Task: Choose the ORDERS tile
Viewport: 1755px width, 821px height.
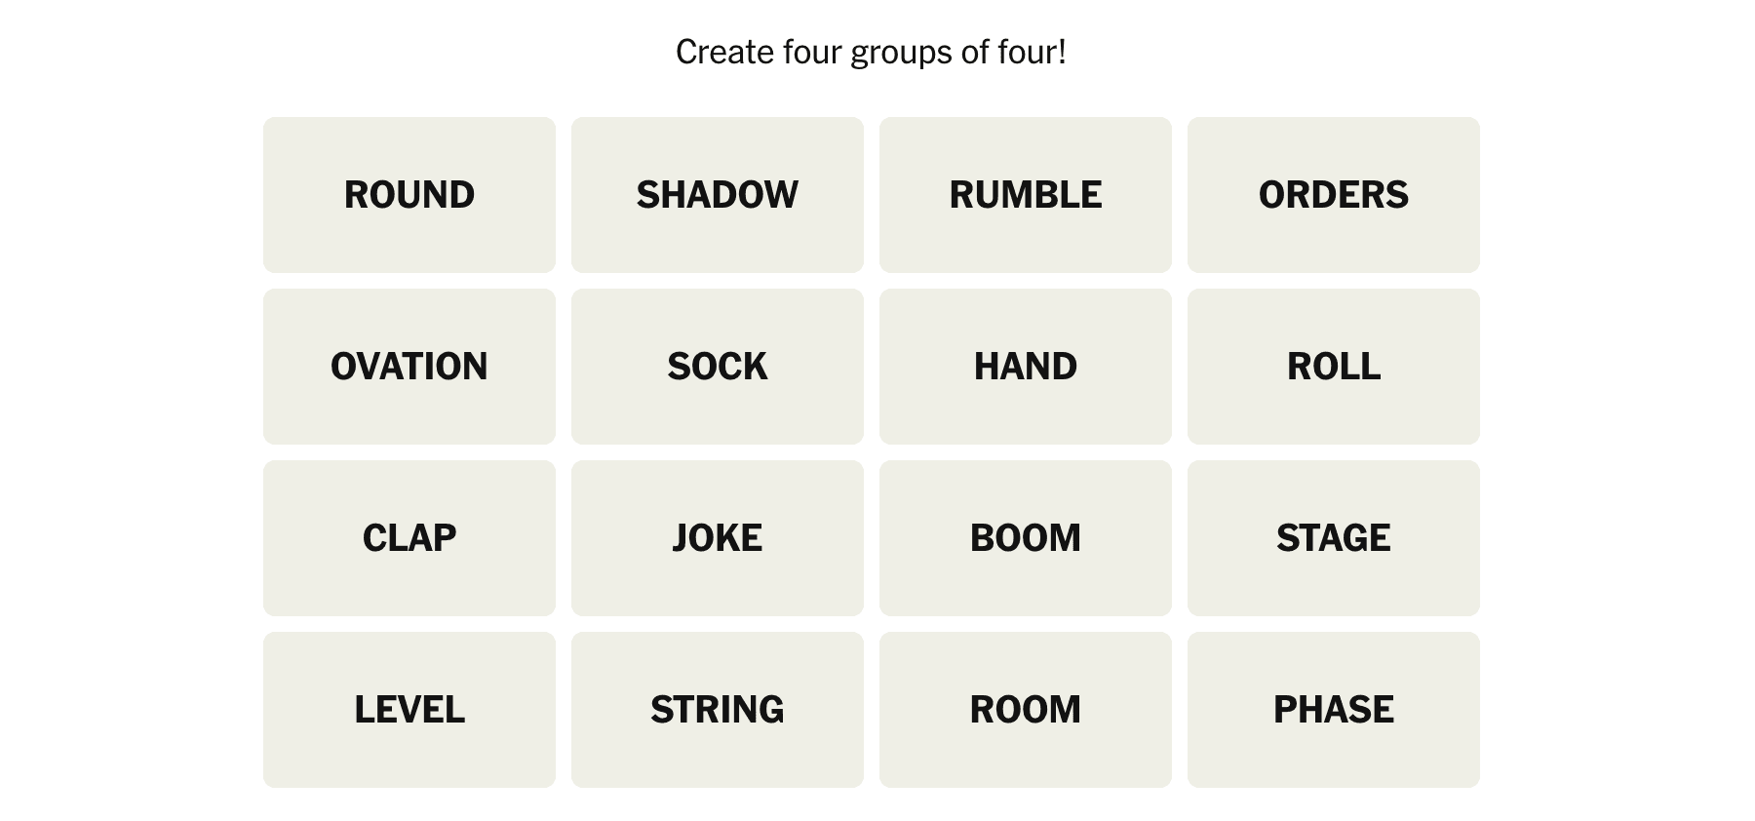Action: (1334, 195)
